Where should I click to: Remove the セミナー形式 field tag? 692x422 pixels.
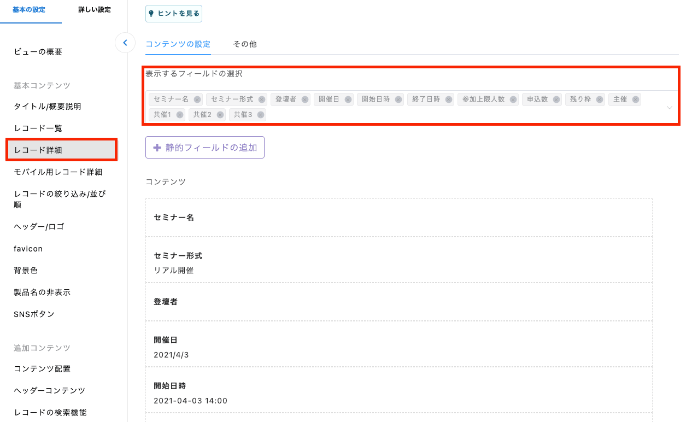point(262,99)
